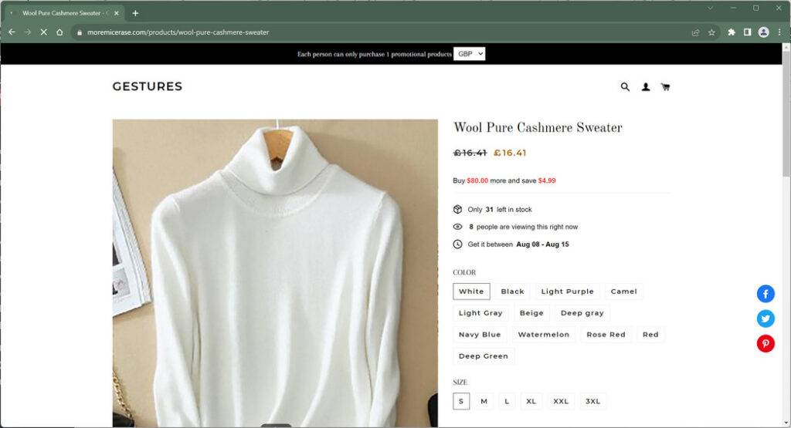Go to browser home page
The height and width of the screenshot is (428, 791).
click(x=59, y=32)
